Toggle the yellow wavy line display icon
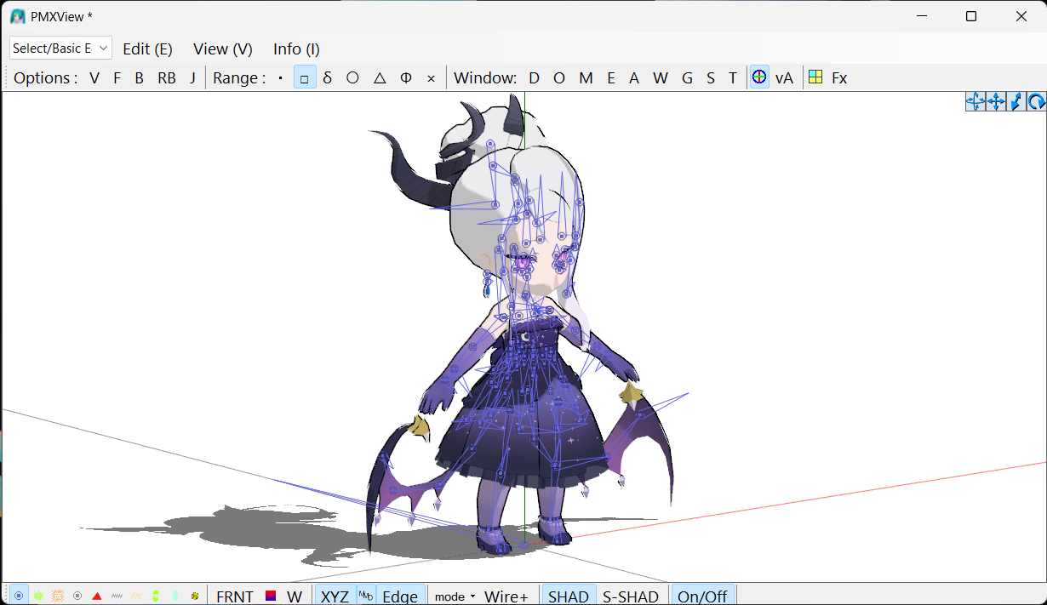The width and height of the screenshot is (1047, 605). pos(136,596)
